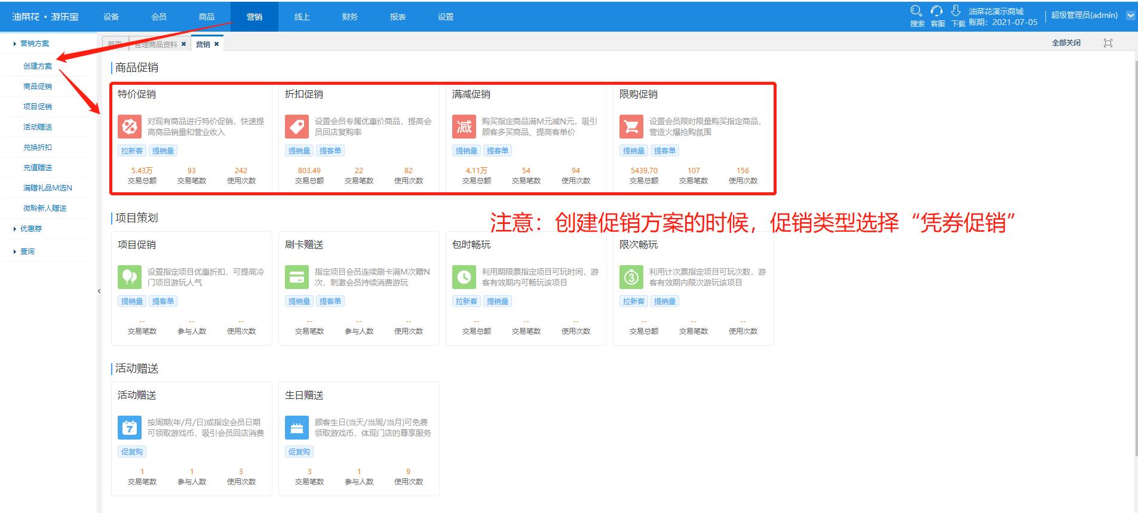Open the 生日赠送 card title
The width and height of the screenshot is (1138, 513).
(x=304, y=395)
